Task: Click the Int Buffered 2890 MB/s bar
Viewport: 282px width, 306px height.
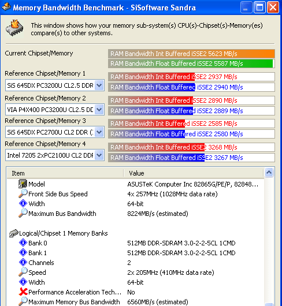Action: click(191, 100)
